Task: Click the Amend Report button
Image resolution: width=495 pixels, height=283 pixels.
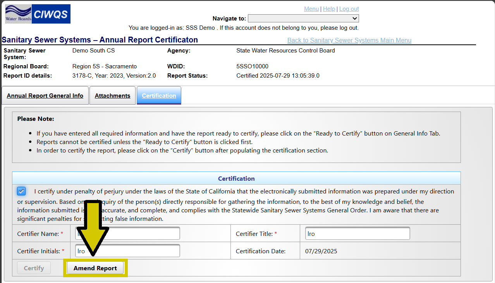Action: (x=95, y=268)
